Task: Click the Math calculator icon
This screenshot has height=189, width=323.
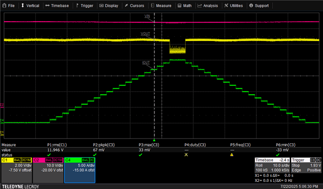Action: click(x=180, y=6)
